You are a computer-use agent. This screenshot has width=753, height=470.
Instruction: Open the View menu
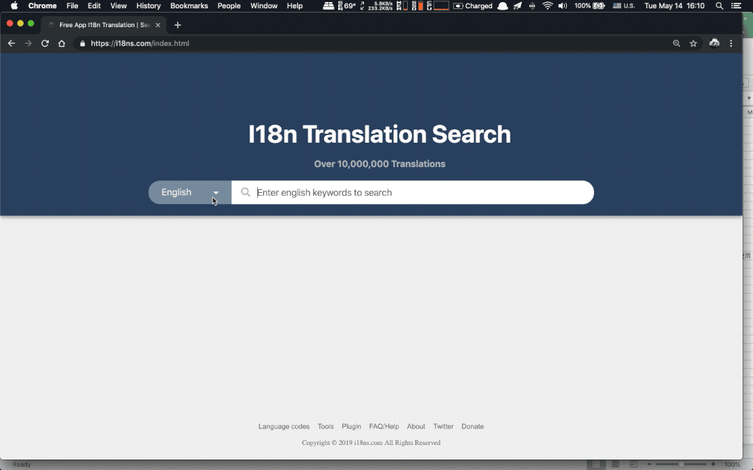pos(118,6)
